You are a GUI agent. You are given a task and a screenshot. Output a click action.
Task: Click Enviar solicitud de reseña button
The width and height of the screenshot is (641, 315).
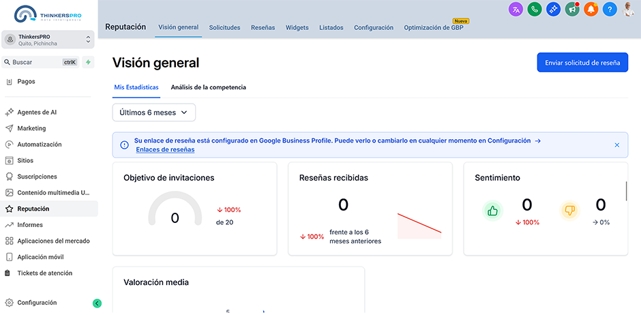point(582,63)
